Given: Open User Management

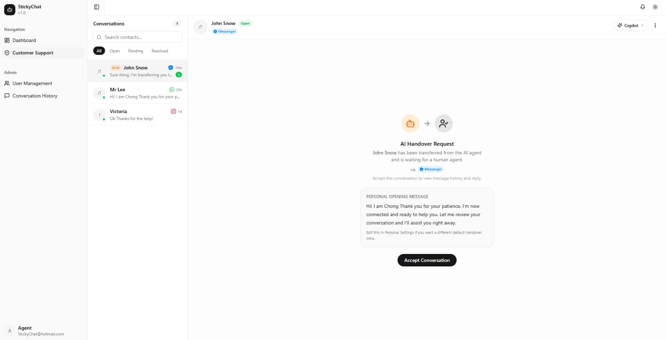Looking at the screenshot, I should click(x=43, y=84).
